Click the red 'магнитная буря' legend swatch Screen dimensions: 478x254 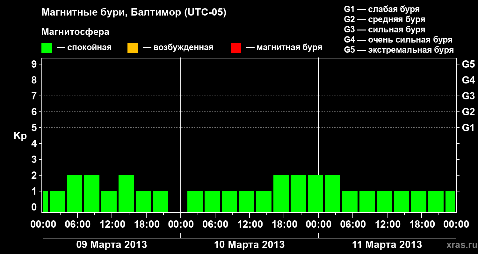pos(236,48)
